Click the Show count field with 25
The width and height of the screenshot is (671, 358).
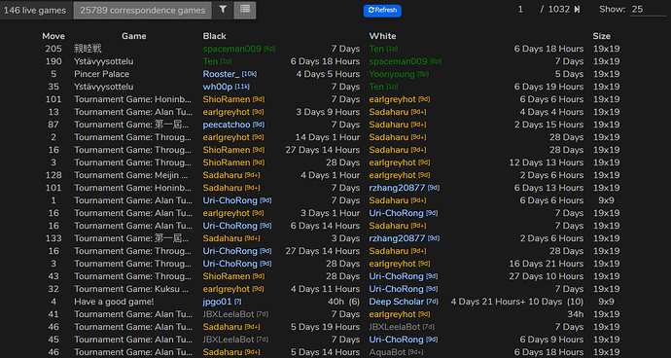pos(648,10)
